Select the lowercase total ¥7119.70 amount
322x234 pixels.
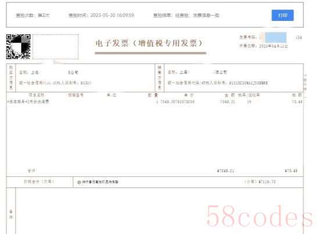coord(267,182)
